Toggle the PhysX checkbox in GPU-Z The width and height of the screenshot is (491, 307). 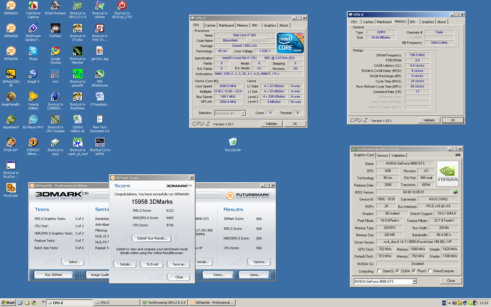[414, 271]
